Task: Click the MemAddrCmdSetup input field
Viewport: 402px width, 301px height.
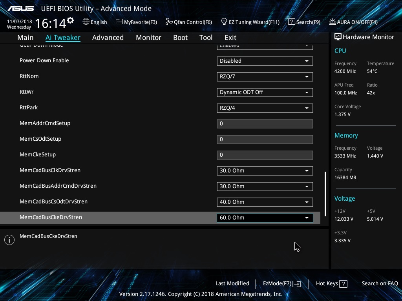Action: coord(265,123)
